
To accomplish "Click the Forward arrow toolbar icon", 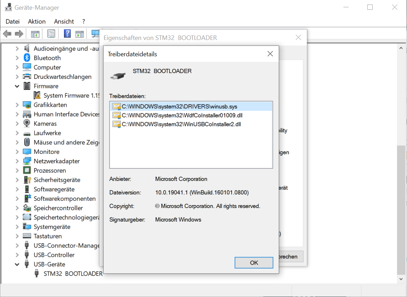I will click(x=19, y=34).
